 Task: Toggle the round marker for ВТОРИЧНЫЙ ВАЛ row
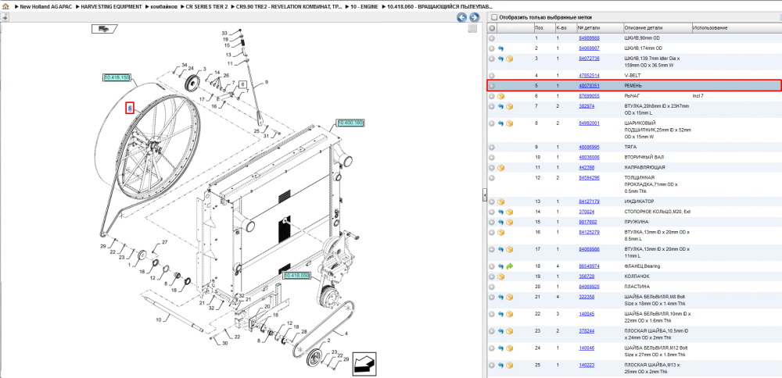[492, 158]
